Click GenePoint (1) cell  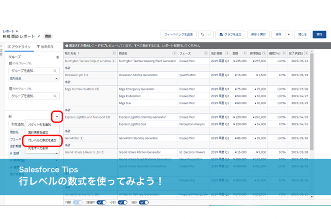(x=90, y=138)
